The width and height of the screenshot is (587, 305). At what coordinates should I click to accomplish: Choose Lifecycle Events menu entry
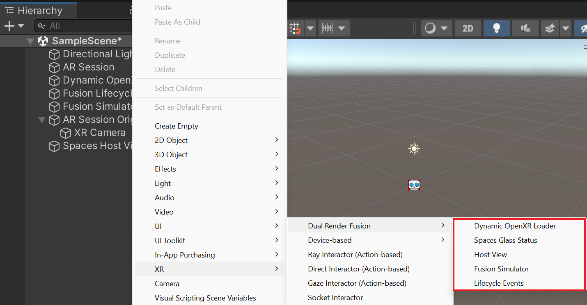pyautogui.click(x=519, y=283)
